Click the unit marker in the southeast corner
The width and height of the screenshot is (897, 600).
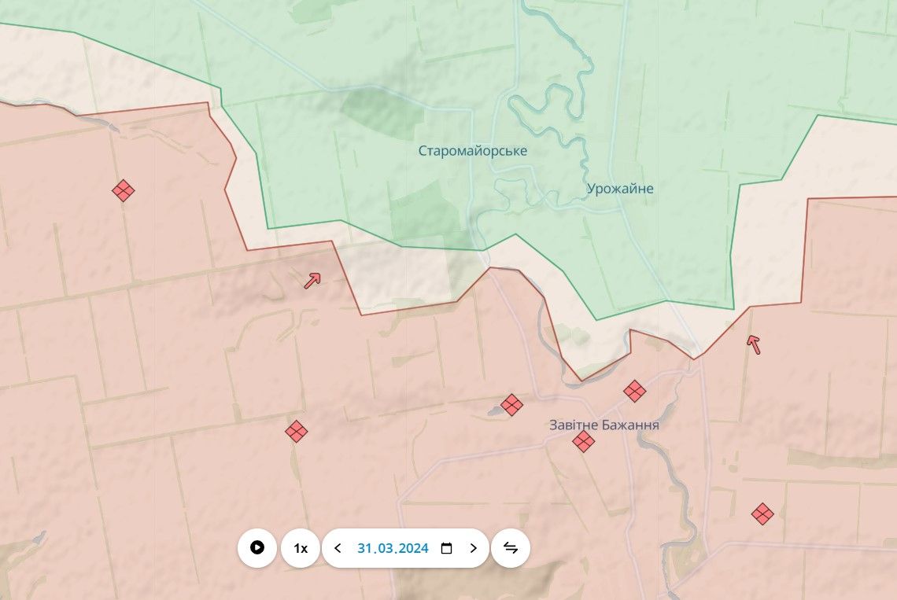[x=762, y=514]
